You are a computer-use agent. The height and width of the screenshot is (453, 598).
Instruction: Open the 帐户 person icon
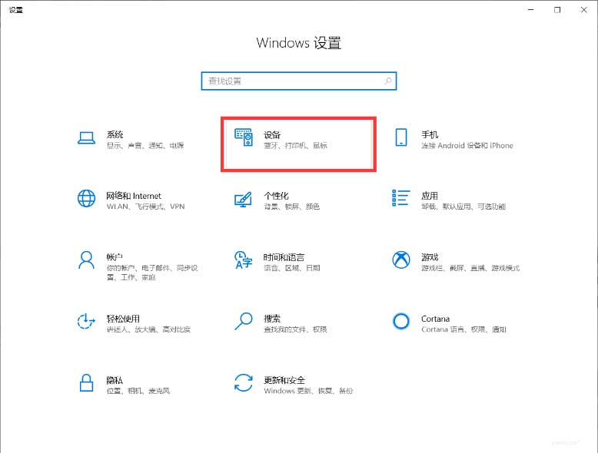point(87,260)
